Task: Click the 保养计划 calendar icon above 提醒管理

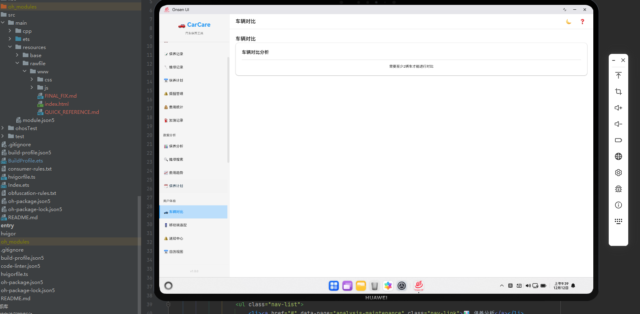Action: click(166, 80)
